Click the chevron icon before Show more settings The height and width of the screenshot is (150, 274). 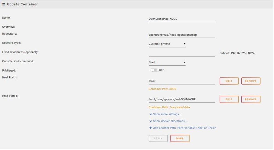click(x=150, y=114)
